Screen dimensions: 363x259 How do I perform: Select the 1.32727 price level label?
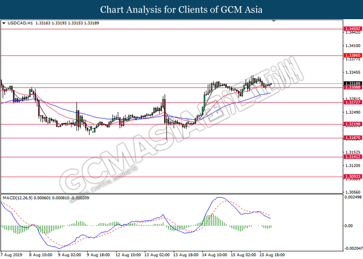[353, 102]
